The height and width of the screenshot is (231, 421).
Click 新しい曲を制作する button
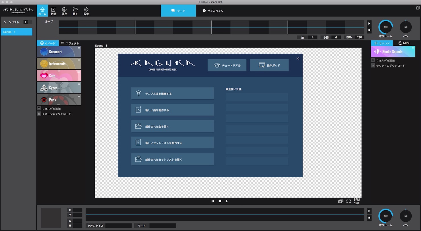172,110
